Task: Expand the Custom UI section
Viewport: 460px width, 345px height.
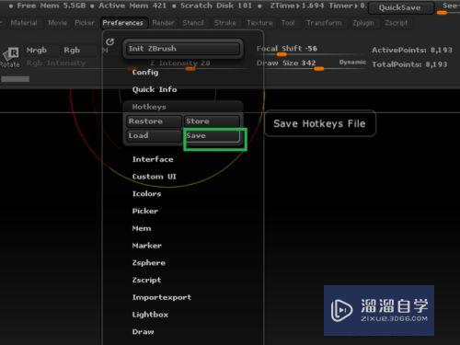Action: tap(155, 177)
